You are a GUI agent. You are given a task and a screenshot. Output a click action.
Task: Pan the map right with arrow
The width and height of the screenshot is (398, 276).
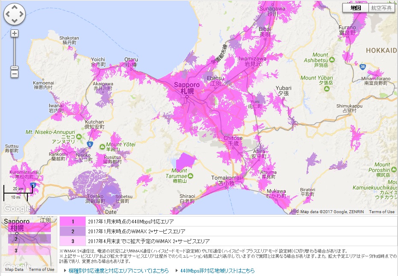click(21, 15)
